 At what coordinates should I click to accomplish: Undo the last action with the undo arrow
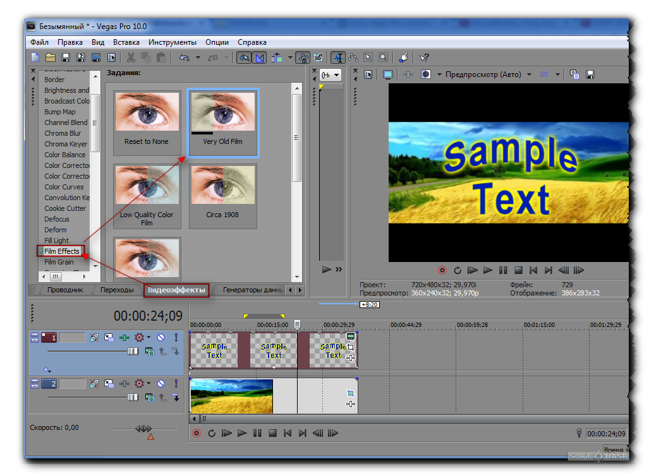click(x=185, y=57)
